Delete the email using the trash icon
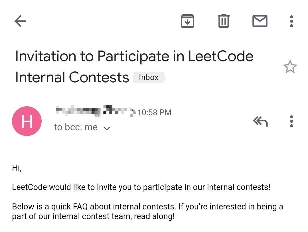 click(x=224, y=21)
